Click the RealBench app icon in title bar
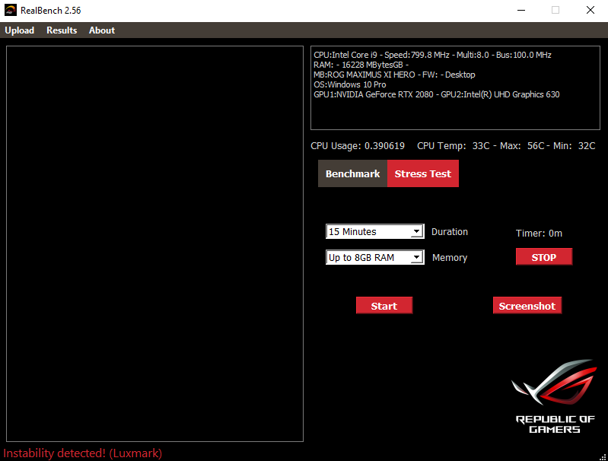 (11, 11)
